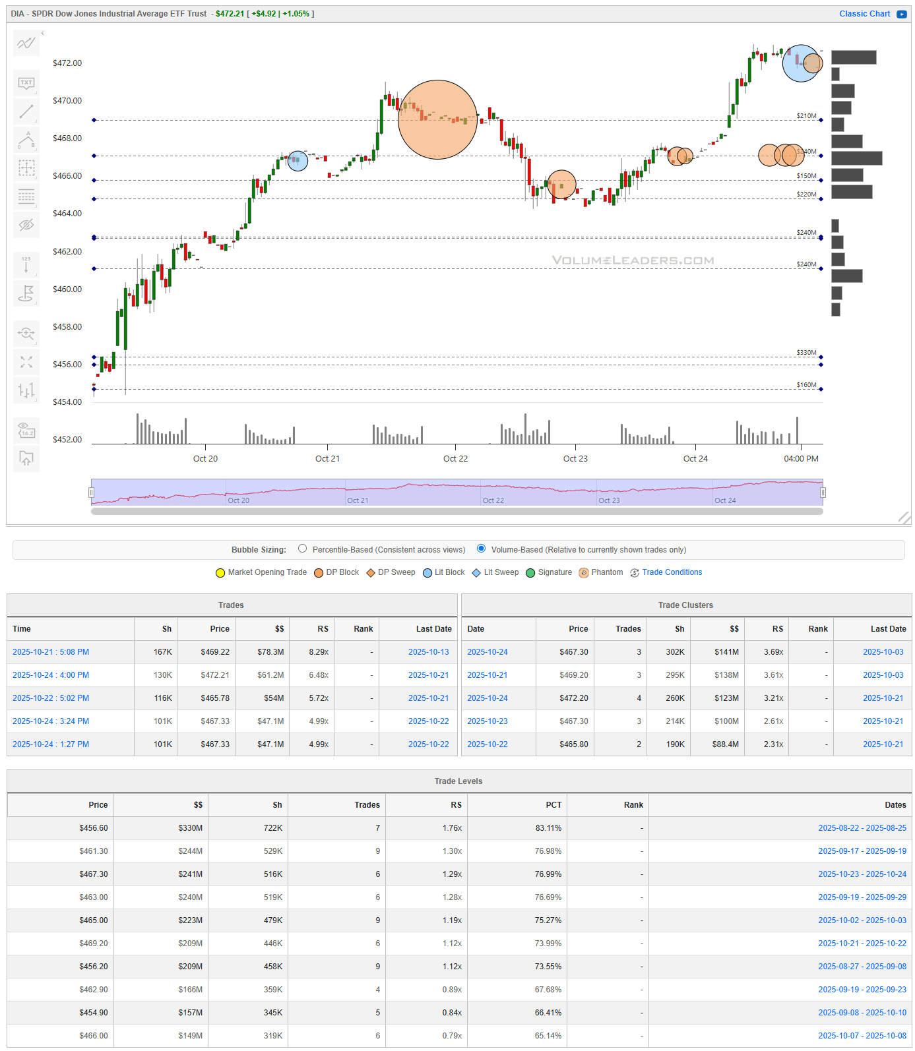Click the blue icon beside Classic Chart
The height and width of the screenshot is (1051, 915).
point(901,14)
